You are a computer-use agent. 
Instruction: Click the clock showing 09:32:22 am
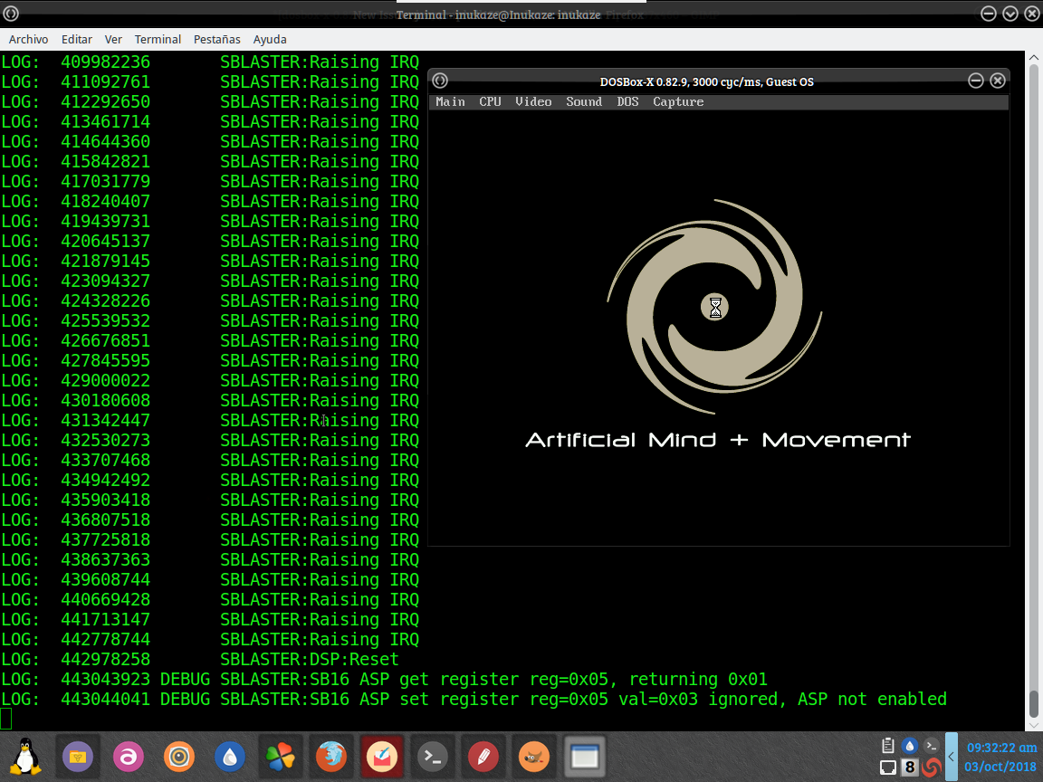[1001, 748]
